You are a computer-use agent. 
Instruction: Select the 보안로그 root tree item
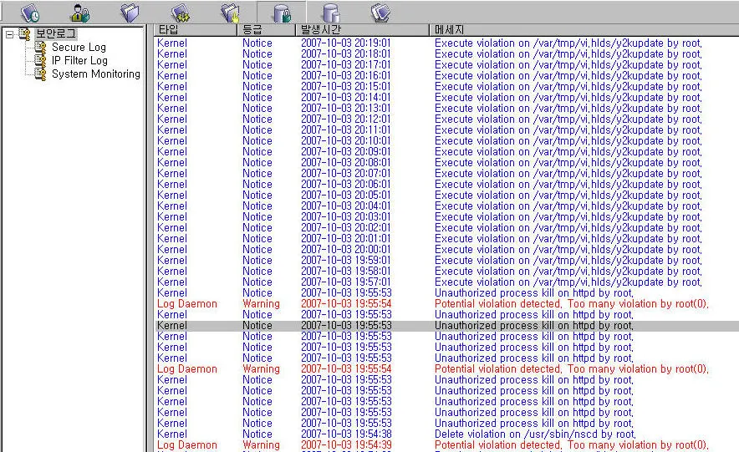55,34
